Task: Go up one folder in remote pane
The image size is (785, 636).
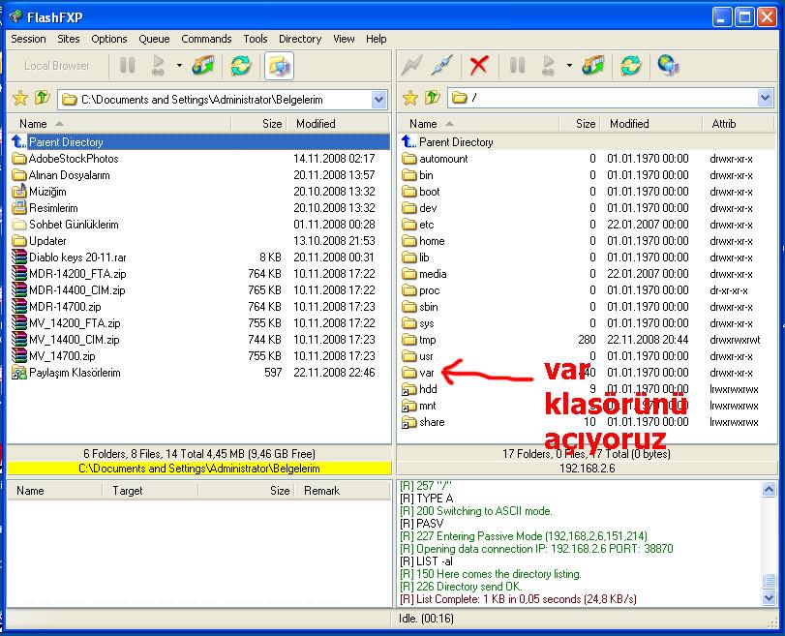Action: [x=432, y=99]
